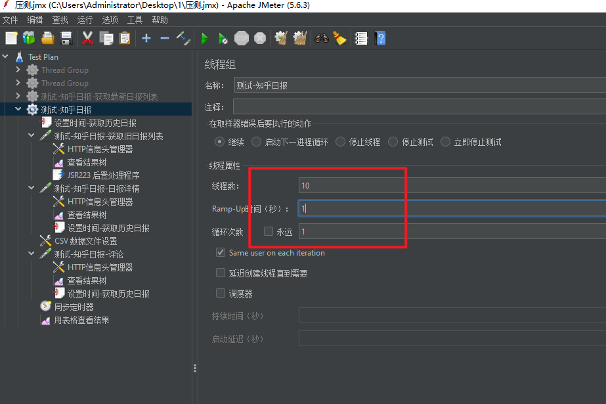Toggle the 永远 loop checkbox
Image resolution: width=606 pixels, height=404 pixels.
coord(269,231)
